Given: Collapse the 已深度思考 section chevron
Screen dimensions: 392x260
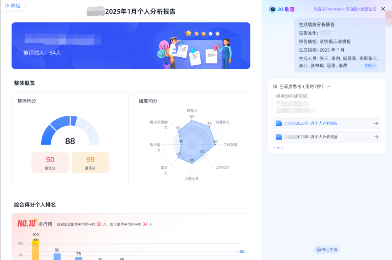Looking at the screenshot, I should pyautogui.click(x=329, y=87).
